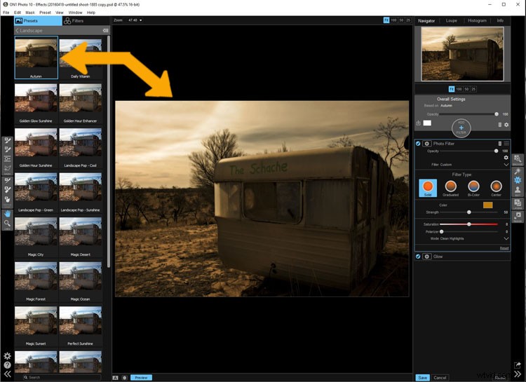
Task: Click the Overall Settings export icon
Action: click(418, 123)
